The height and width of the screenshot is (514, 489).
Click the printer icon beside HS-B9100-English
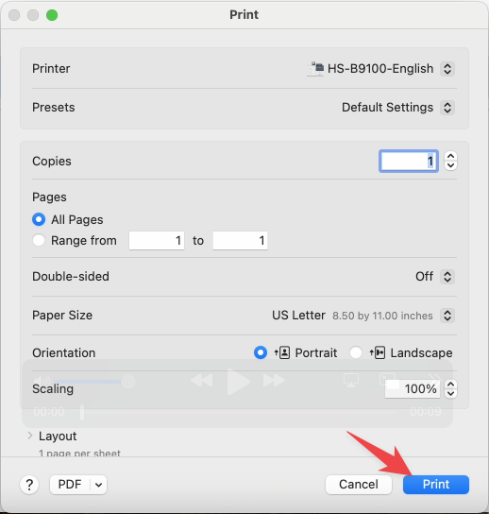click(315, 69)
